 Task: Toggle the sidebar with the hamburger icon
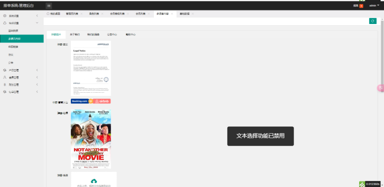[49, 6]
